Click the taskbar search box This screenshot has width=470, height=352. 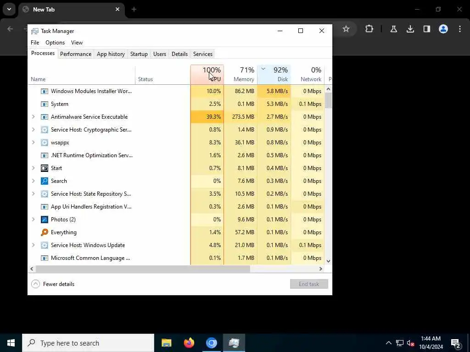click(88, 343)
